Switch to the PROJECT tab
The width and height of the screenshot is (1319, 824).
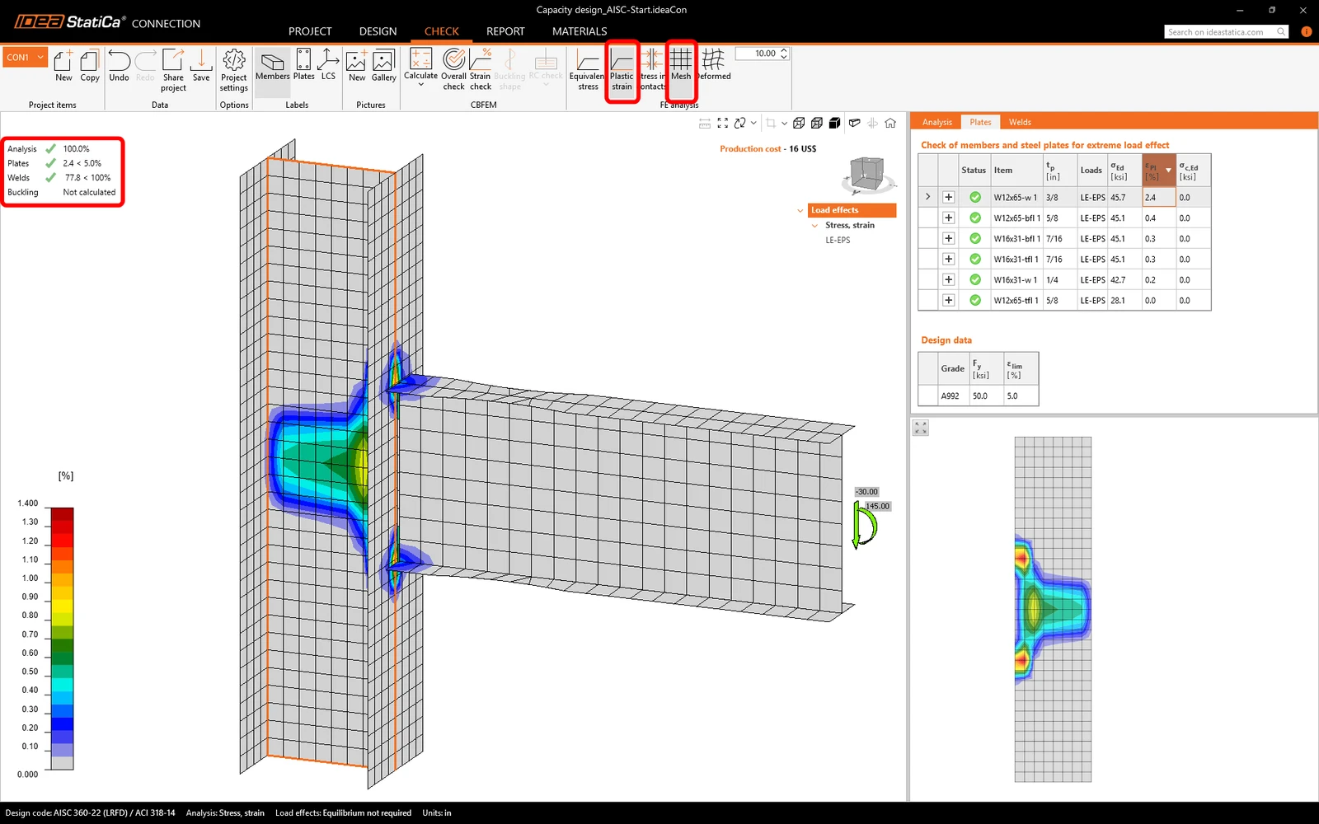coord(310,31)
